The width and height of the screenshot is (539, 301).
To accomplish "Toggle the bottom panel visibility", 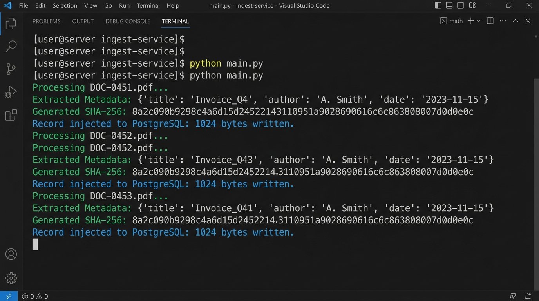I will [449, 5].
